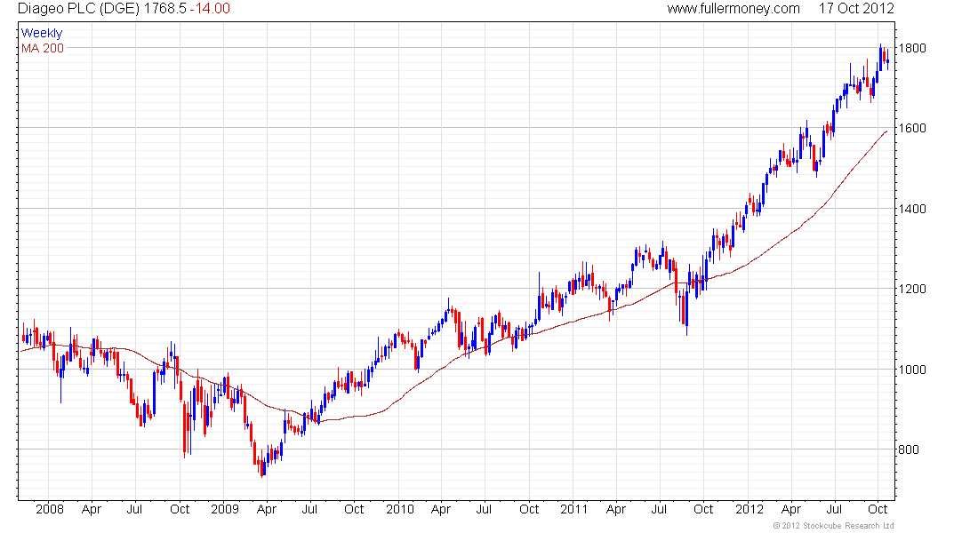Screen dimensions: 978x533
Task: Click the 1400 price axis label
Action: (912, 209)
